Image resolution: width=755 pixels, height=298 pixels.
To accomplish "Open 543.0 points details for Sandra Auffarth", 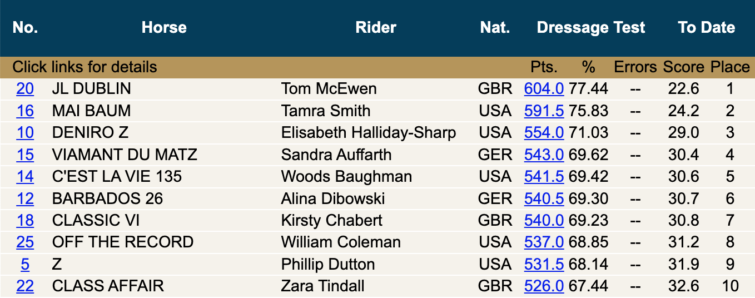I will (544, 155).
